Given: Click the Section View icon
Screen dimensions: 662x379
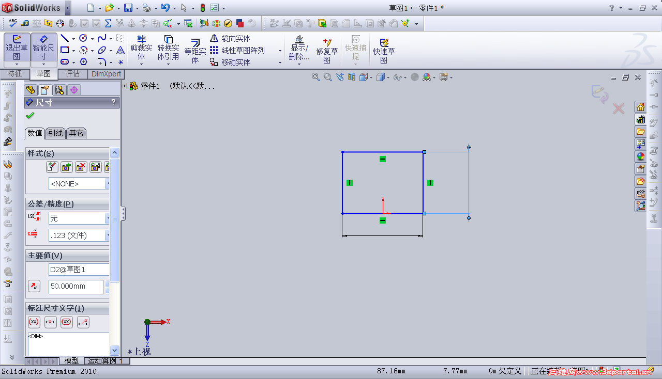Looking at the screenshot, I should tap(352, 77).
